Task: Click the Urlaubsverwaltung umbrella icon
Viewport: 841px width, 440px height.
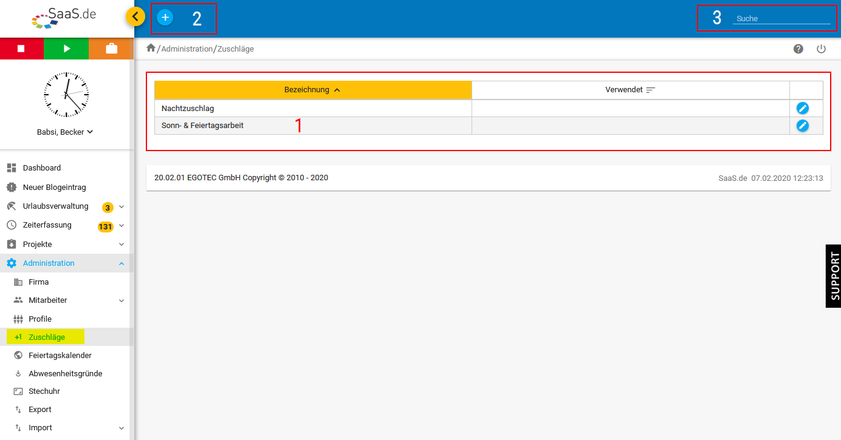Action: tap(12, 206)
